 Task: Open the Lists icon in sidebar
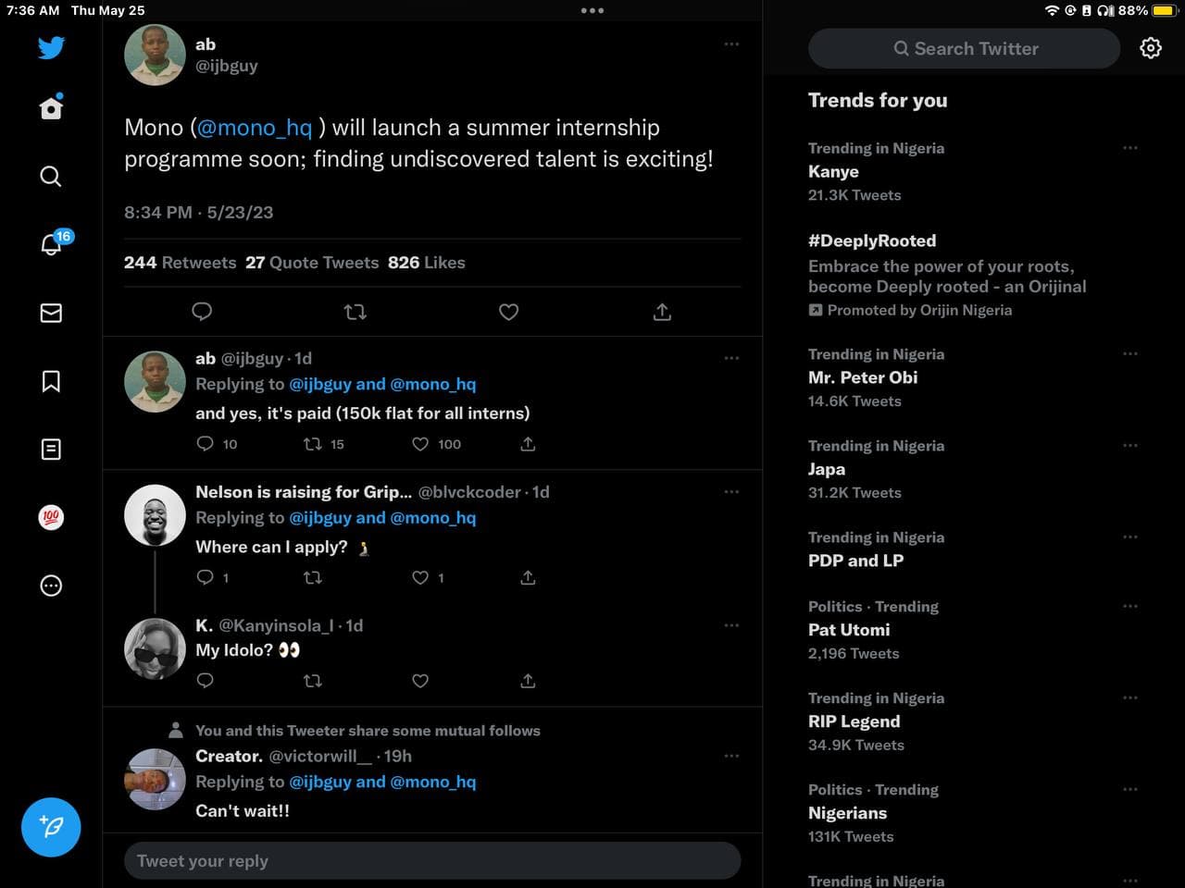pyautogui.click(x=51, y=450)
